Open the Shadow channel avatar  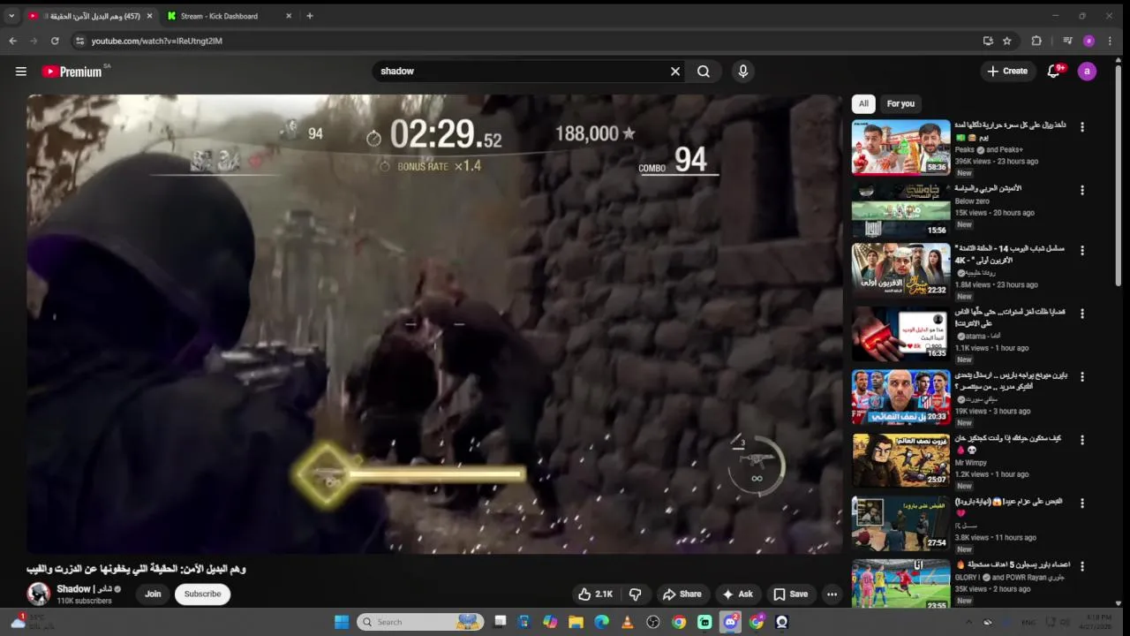(x=39, y=594)
